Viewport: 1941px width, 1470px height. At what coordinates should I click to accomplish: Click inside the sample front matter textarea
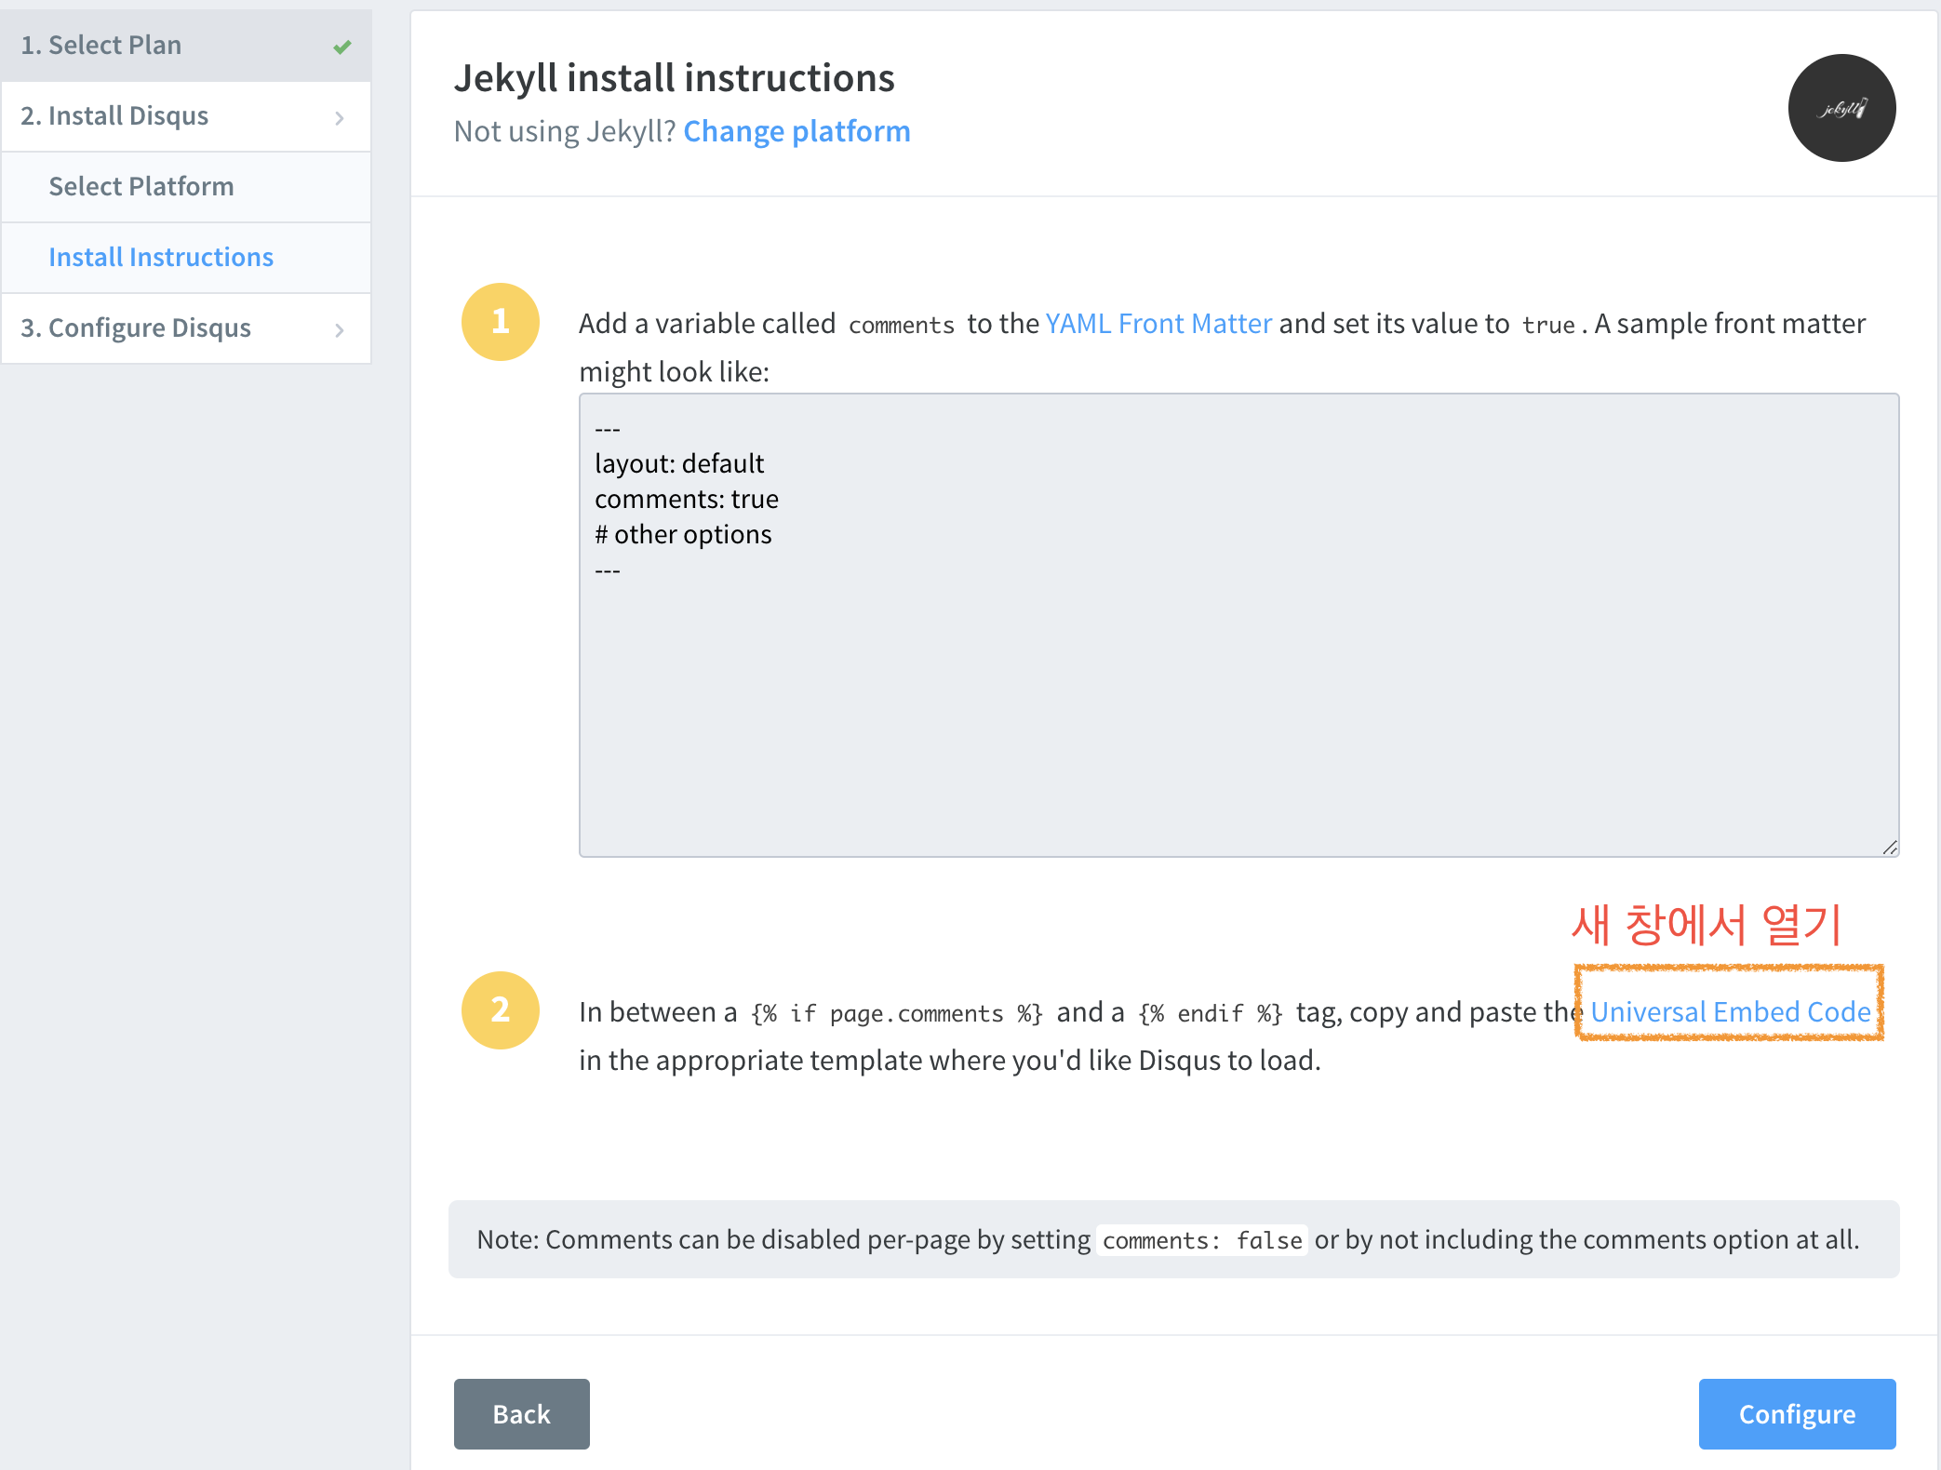(x=1238, y=625)
